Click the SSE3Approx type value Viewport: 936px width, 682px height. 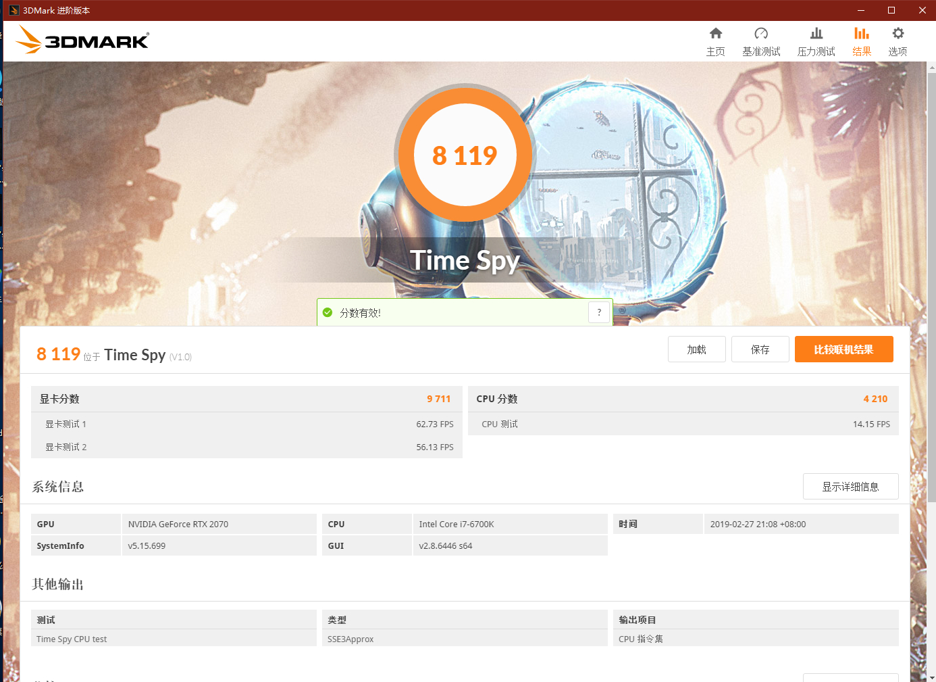(350, 639)
